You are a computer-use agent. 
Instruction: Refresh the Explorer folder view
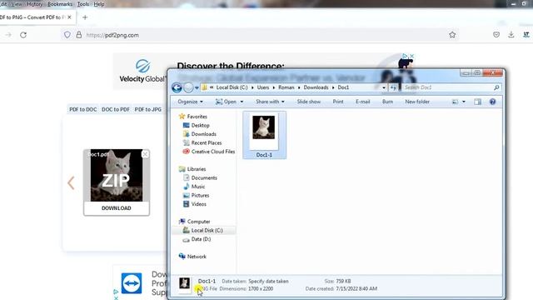pos(393,87)
